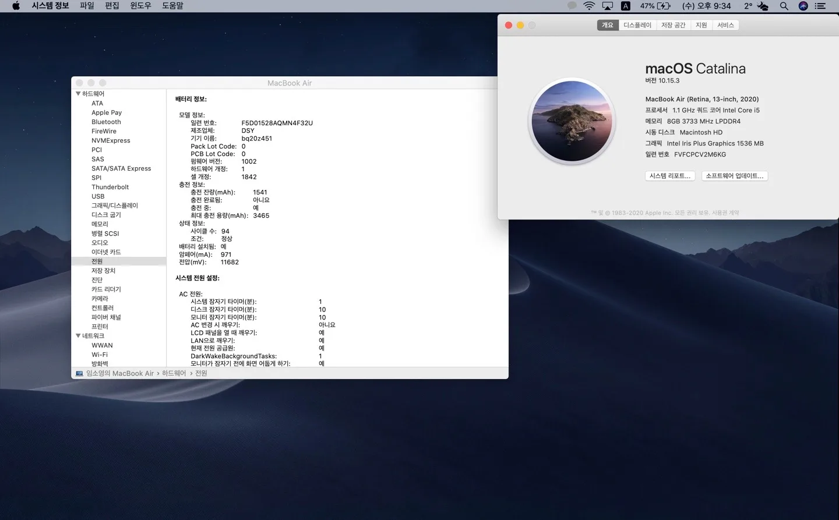Collapse the 네트워크 tree section

[78, 336]
